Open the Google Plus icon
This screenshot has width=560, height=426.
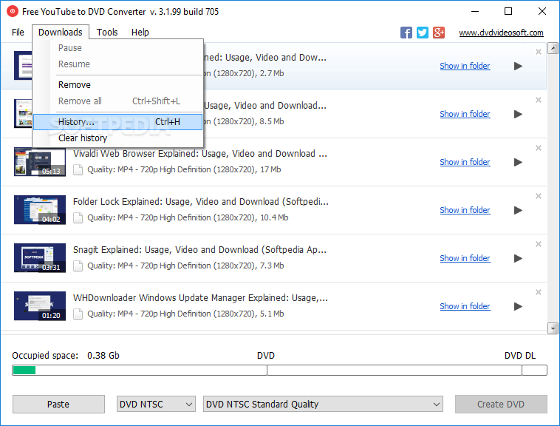[x=439, y=33]
